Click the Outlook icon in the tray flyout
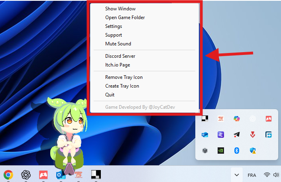 pos(205,135)
